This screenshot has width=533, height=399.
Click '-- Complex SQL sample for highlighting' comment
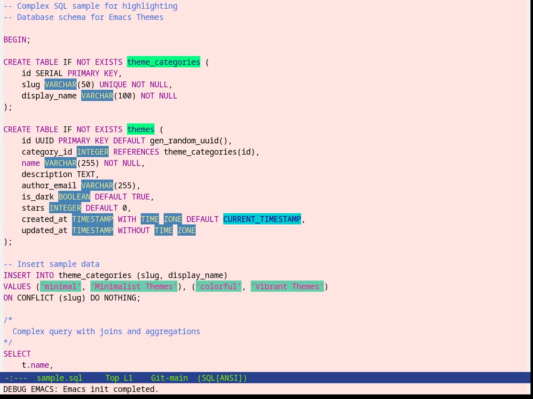click(x=90, y=6)
